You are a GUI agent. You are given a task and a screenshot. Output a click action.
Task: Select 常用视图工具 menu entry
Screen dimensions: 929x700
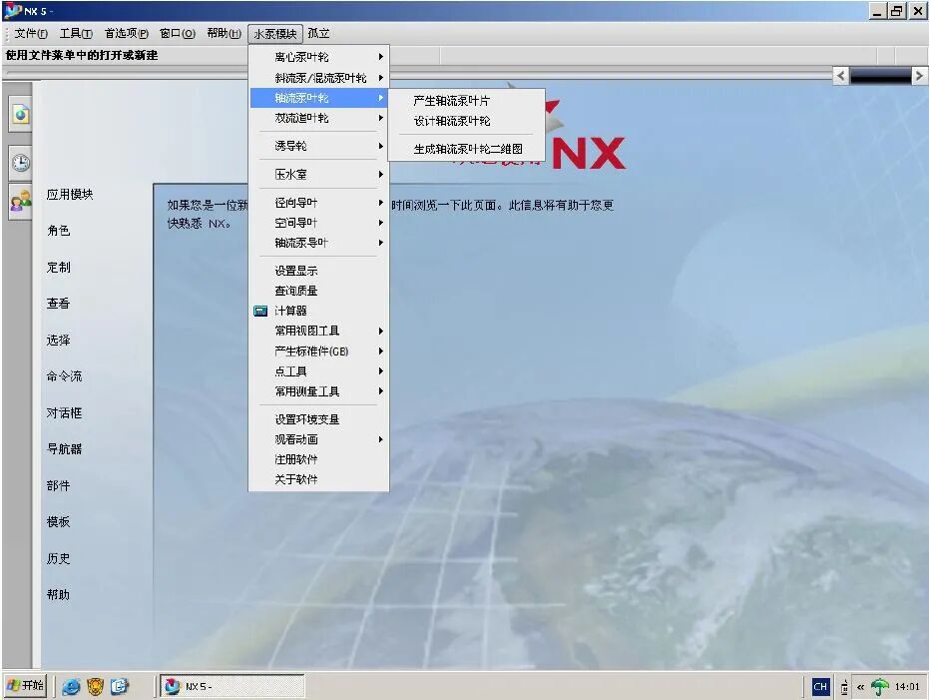pos(318,331)
